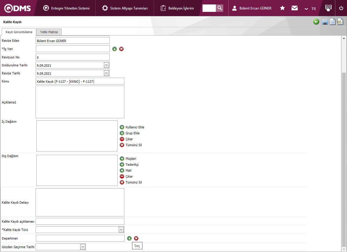Save the record with the floppy disk icon
The image size is (347, 252).
325,22
